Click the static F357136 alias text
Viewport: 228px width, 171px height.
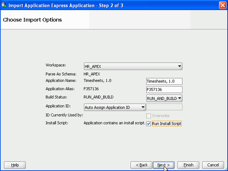91,89
